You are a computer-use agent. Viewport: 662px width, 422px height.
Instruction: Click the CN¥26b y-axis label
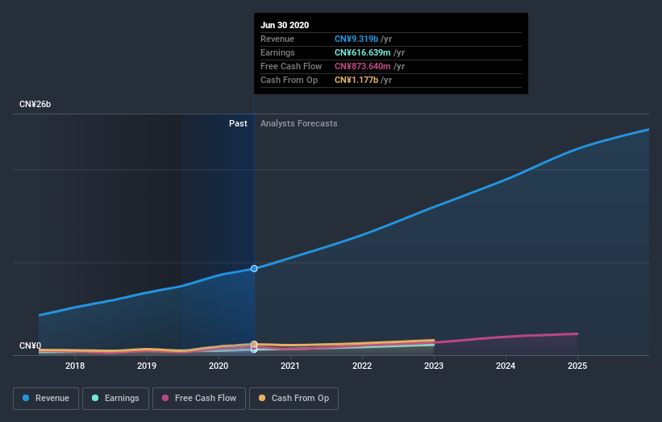tap(35, 104)
